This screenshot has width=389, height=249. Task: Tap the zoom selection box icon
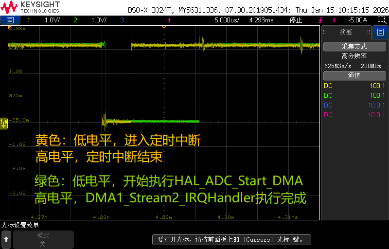point(382,20)
